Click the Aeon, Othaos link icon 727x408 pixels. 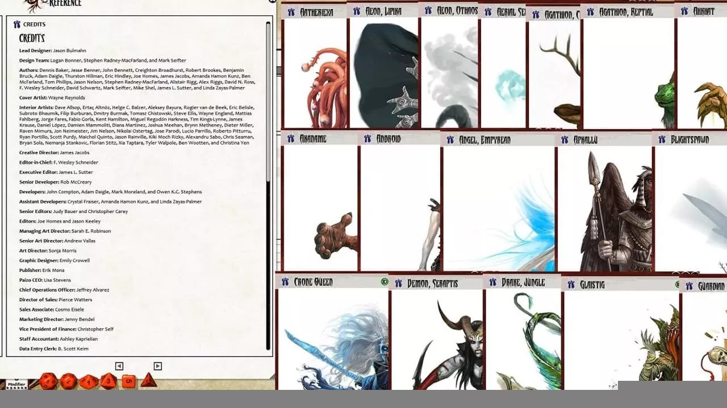click(429, 10)
